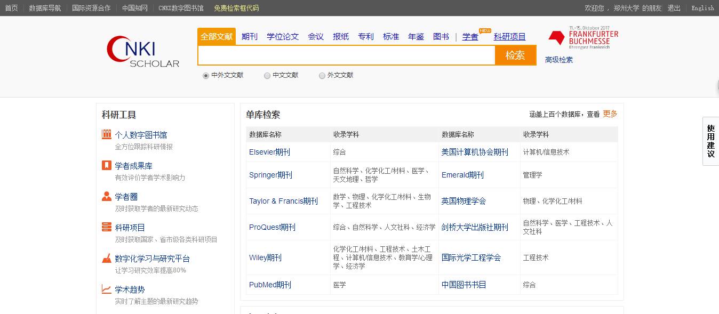Screen dimensions: 719x314
Task: Open 国际资源合作 in the top bar
Action: tap(91, 8)
